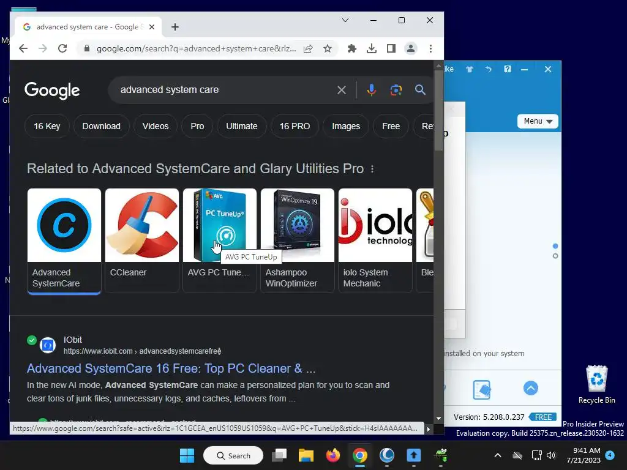Open help question icon in background app

click(x=508, y=69)
